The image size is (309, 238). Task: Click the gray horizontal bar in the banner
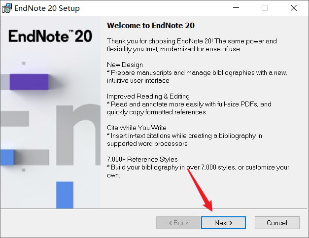(14, 119)
